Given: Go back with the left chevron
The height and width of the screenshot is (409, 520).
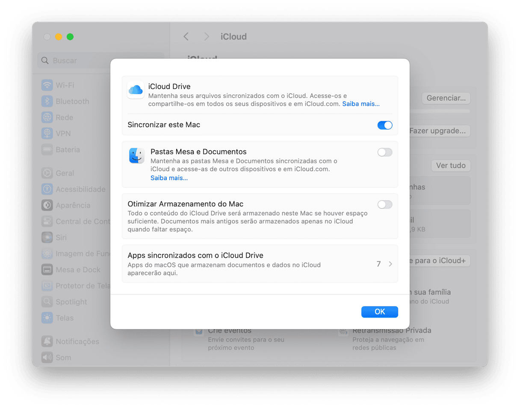Looking at the screenshot, I should pos(186,37).
